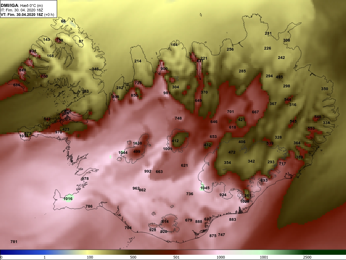
Task: Select the 717 reading
Action: tap(282, 164)
